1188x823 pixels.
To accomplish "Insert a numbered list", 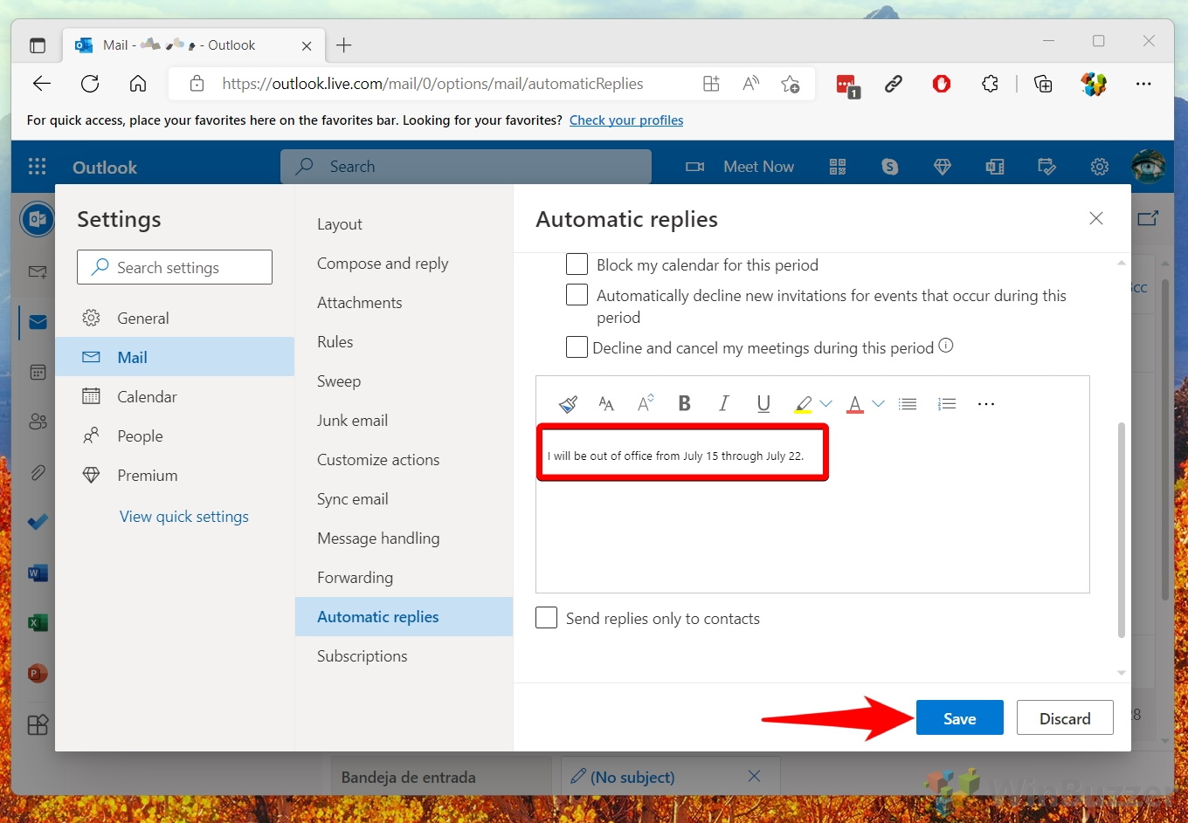I will [947, 404].
